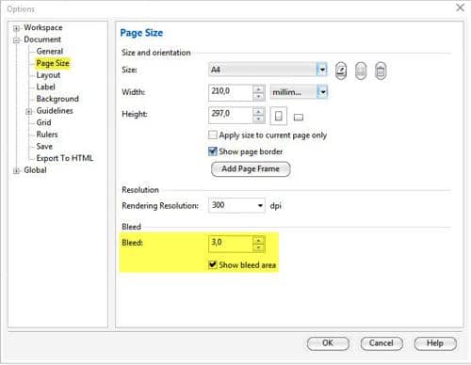Uncheck Show bleed area checkbox
The height and width of the screenshot is (365, 471).
coord(213,264)
